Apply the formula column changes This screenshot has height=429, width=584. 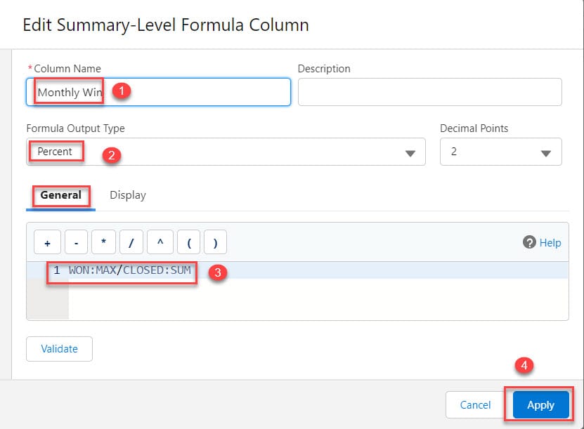click(540, 405)
